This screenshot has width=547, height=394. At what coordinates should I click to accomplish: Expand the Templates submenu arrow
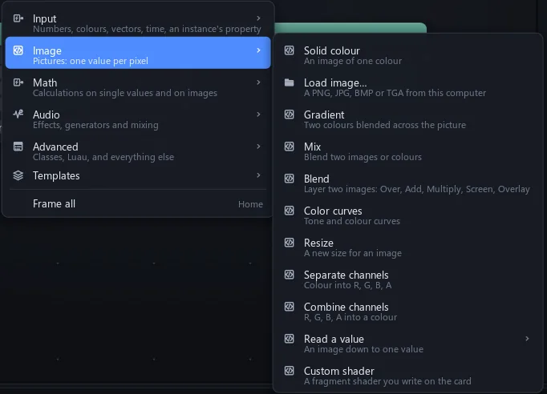258,175
